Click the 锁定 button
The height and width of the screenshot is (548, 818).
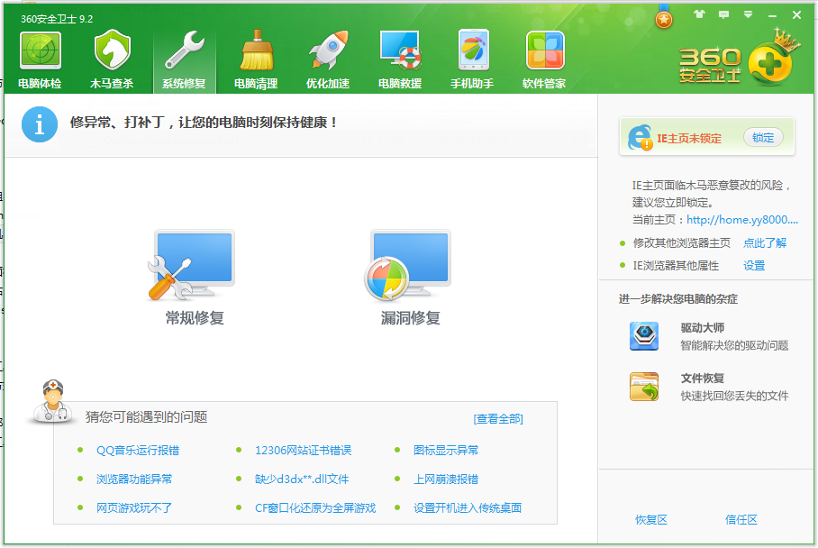[763, 137]
